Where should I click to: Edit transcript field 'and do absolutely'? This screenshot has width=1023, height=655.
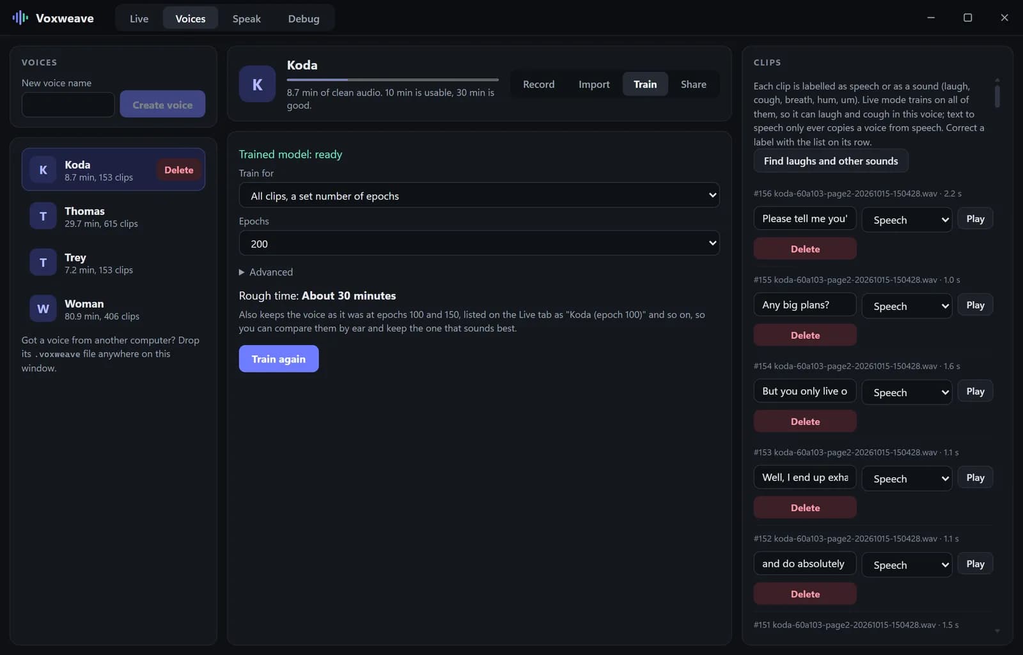805,564
